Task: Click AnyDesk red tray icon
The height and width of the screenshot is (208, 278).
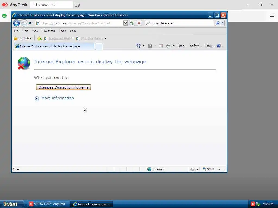Action: click(253, 204)
